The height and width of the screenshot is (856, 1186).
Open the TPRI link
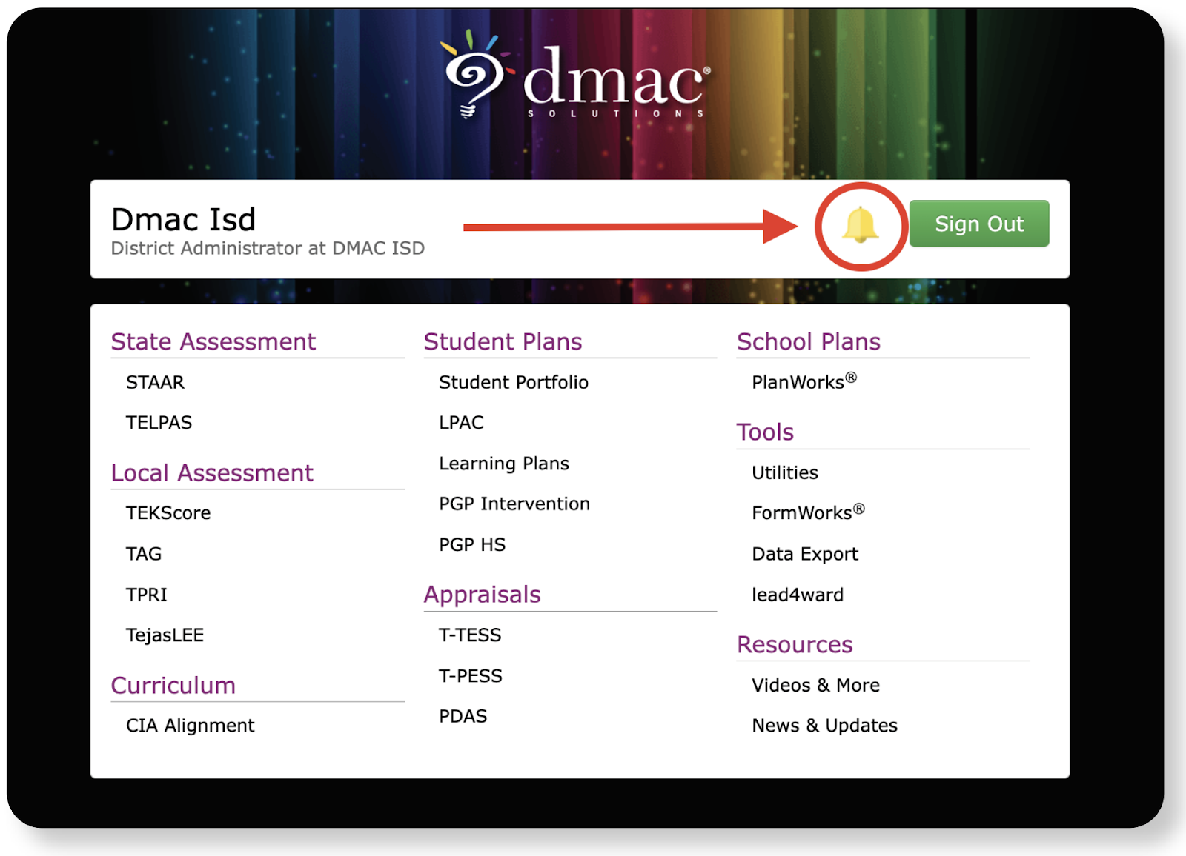click(147, 595)
